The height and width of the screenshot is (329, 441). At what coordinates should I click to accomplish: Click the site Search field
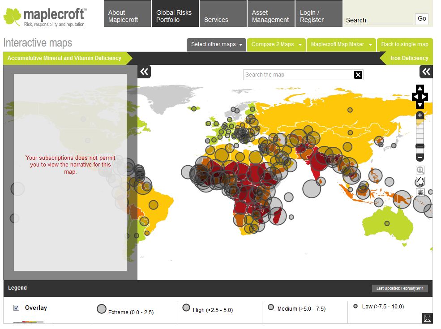coord(379,20)
